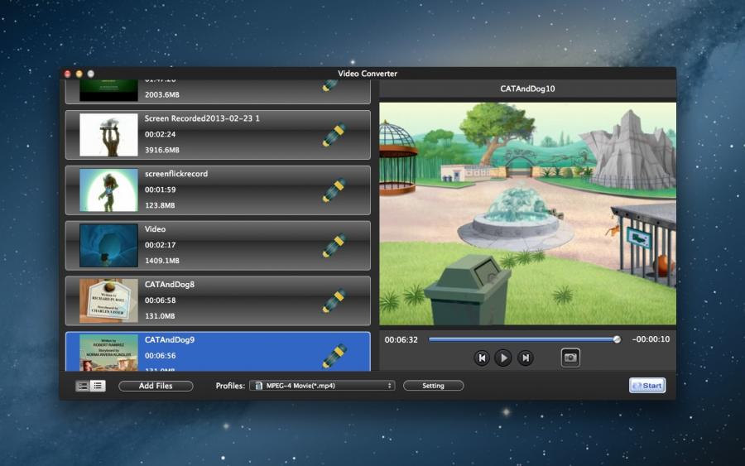Switch to thumbnail list view
The width and height of the screenshot is (745, 466).
point(83,386)
